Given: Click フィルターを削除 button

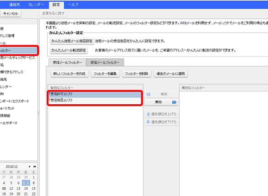Looking at the screenshot, I should coord(137,74).
